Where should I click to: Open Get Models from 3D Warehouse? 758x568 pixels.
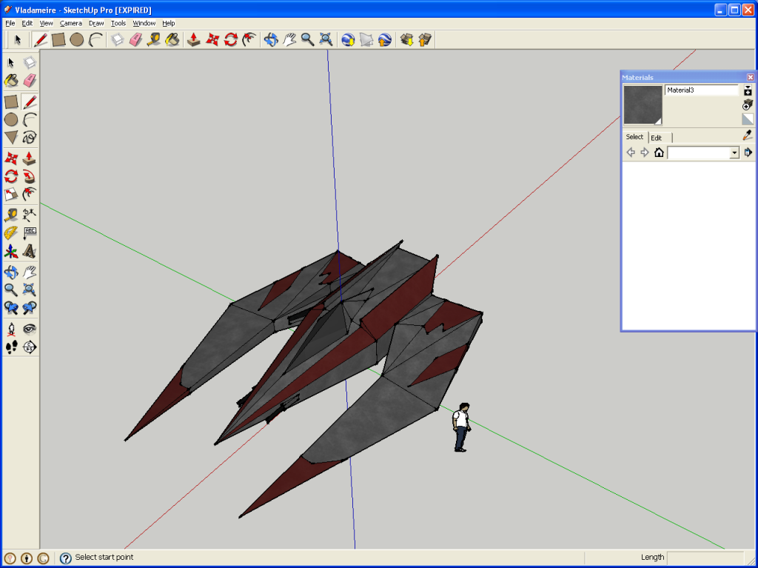(x=406, y=40)
